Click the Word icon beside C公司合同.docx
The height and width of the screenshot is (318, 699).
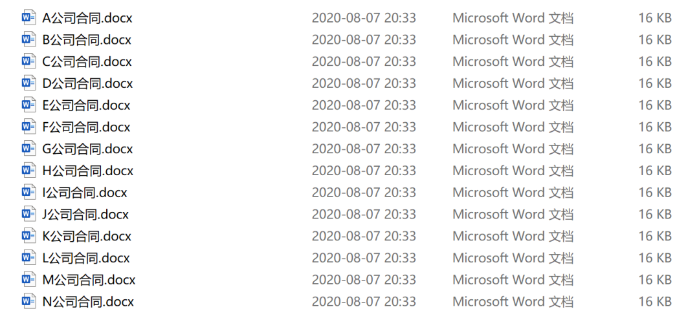point(29,61)
